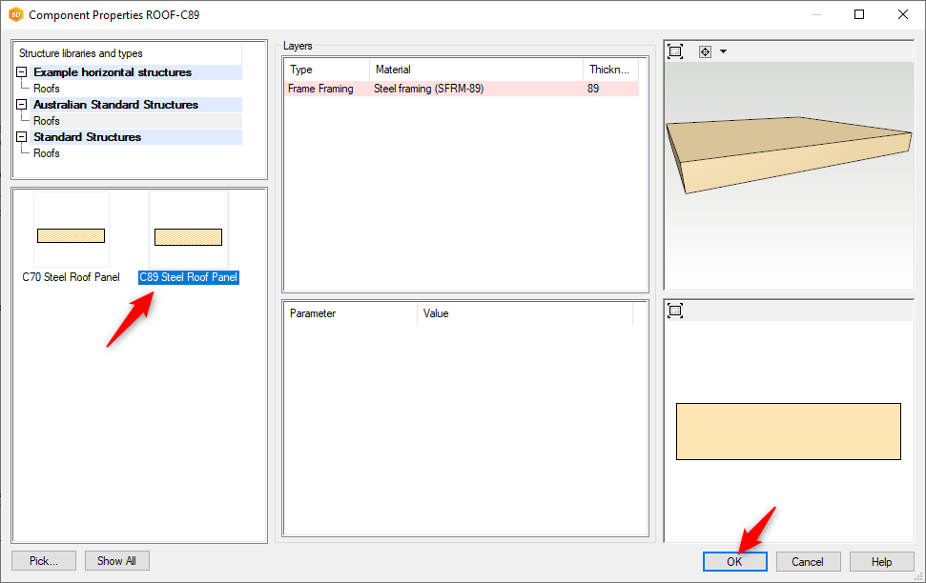Viewport: 926px width, 583px height.
Task: Collapse Australian Standard Structures node
Action: click(21, 105)
